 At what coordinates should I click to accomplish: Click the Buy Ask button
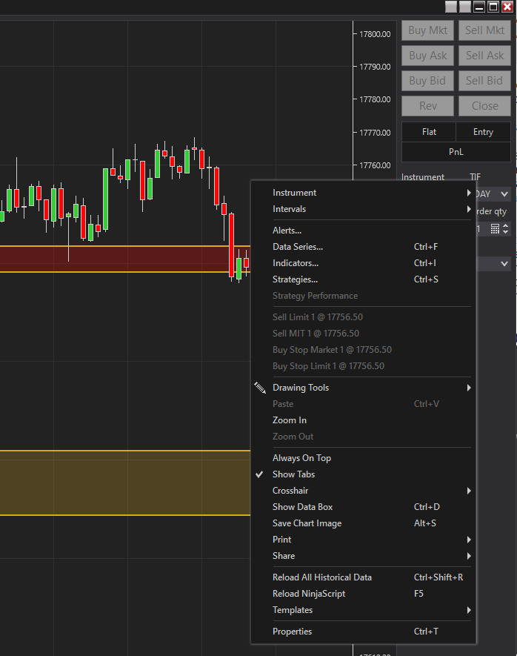pos(427,56)
